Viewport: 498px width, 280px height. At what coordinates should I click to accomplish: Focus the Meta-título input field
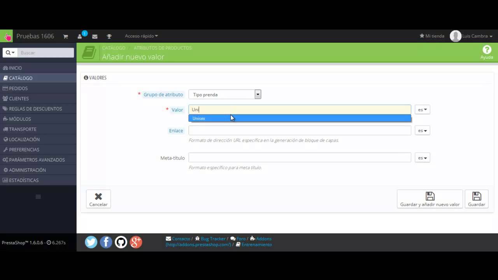(300, 158)
